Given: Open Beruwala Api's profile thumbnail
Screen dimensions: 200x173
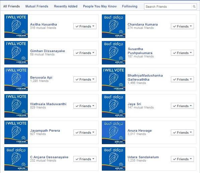Looking at the screenshot, I should click(16, 79).
